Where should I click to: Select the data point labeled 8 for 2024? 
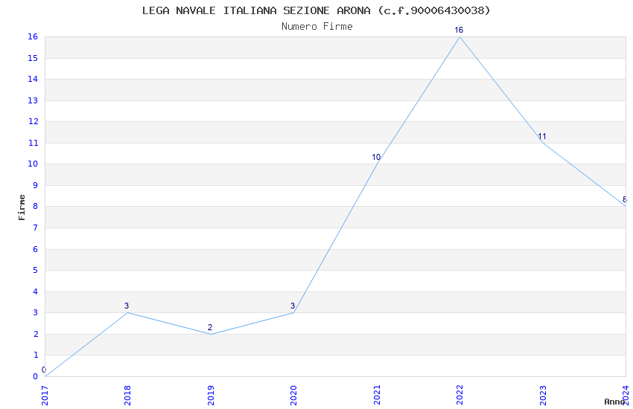pos(625,200)
